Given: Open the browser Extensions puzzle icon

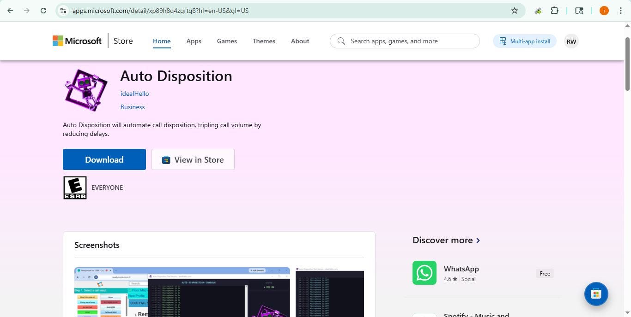Looking at the screenshot, I should [x=555, y=11].
